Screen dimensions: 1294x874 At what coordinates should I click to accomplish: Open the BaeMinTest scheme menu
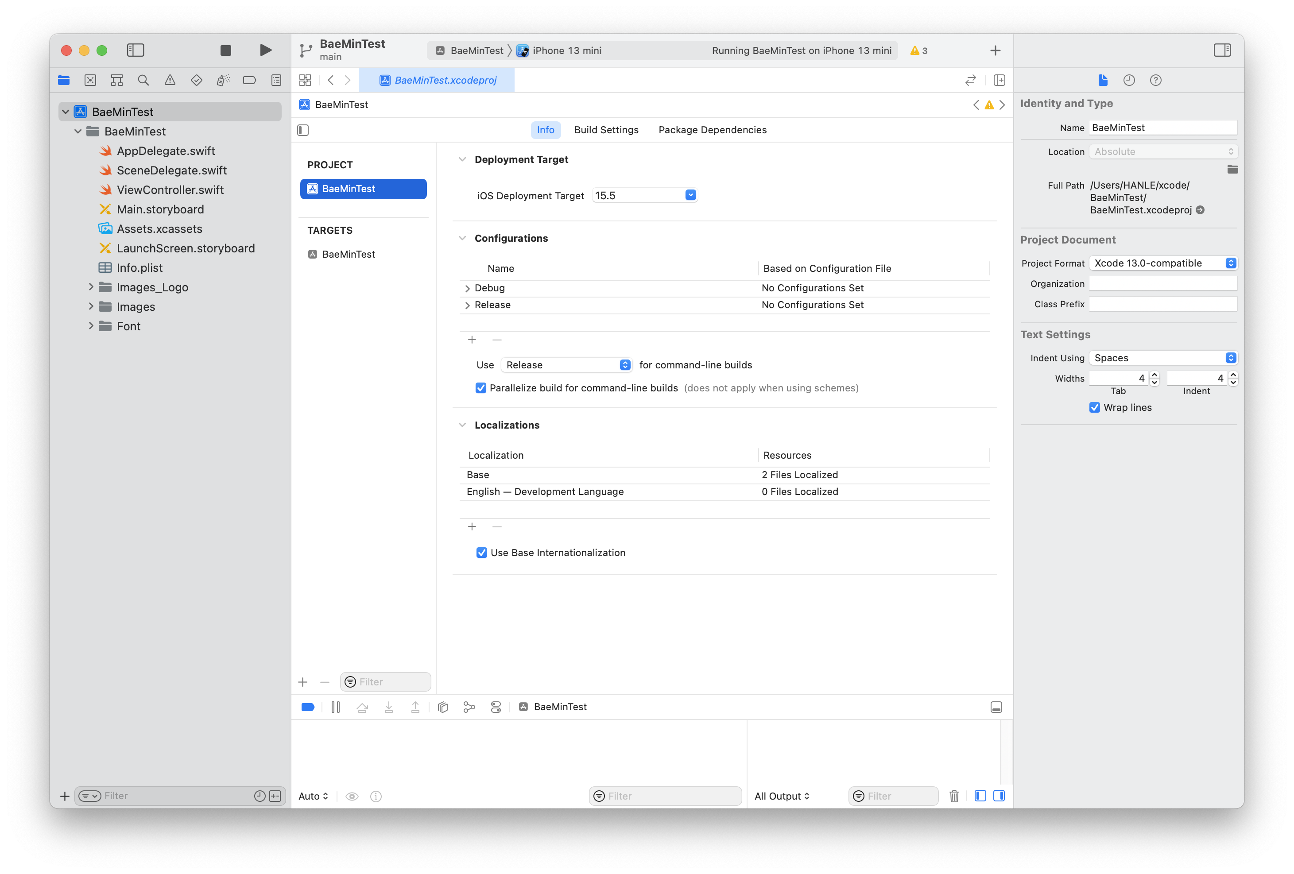(x=469, y=50)
